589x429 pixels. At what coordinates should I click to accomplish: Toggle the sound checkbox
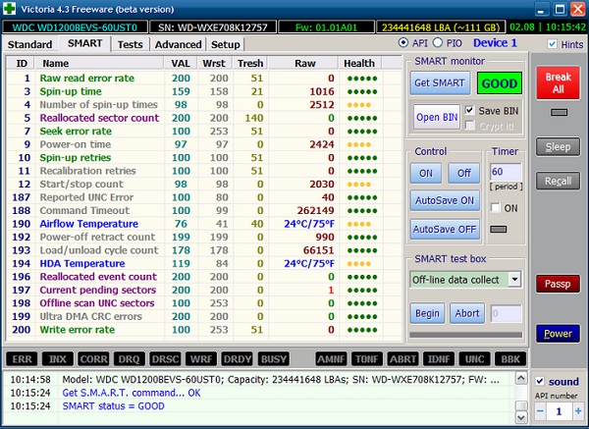tap(541, 381)
